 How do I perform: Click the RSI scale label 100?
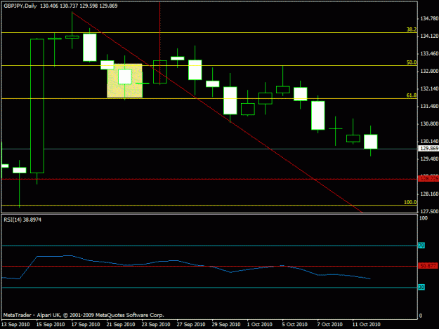pyautogui.click(x=424, y=218)
